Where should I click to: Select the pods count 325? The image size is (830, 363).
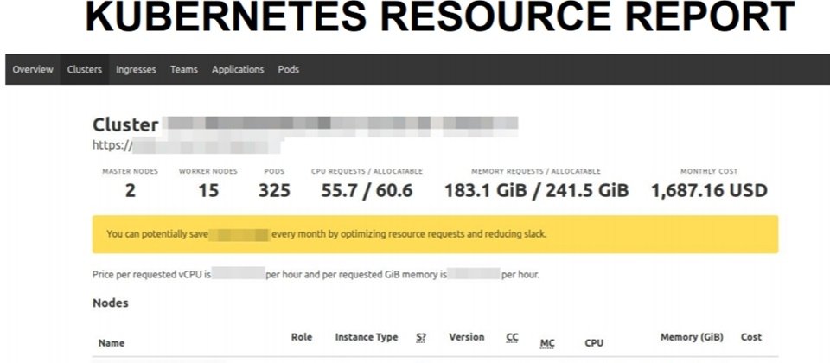274,190
